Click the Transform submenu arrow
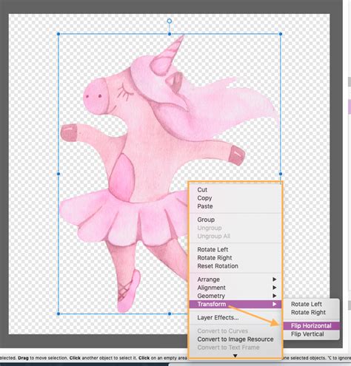Viewport: 351px width, 366px height. (274, 304)
